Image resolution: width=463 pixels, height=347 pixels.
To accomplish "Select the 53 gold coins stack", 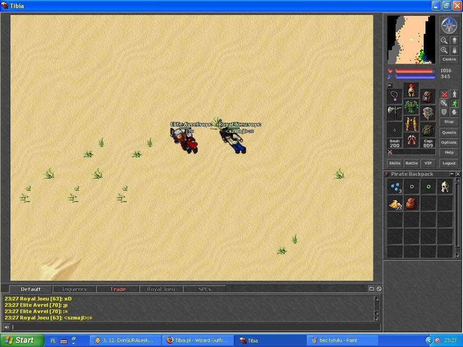I will pyautogui.click(x=395, y=204).
